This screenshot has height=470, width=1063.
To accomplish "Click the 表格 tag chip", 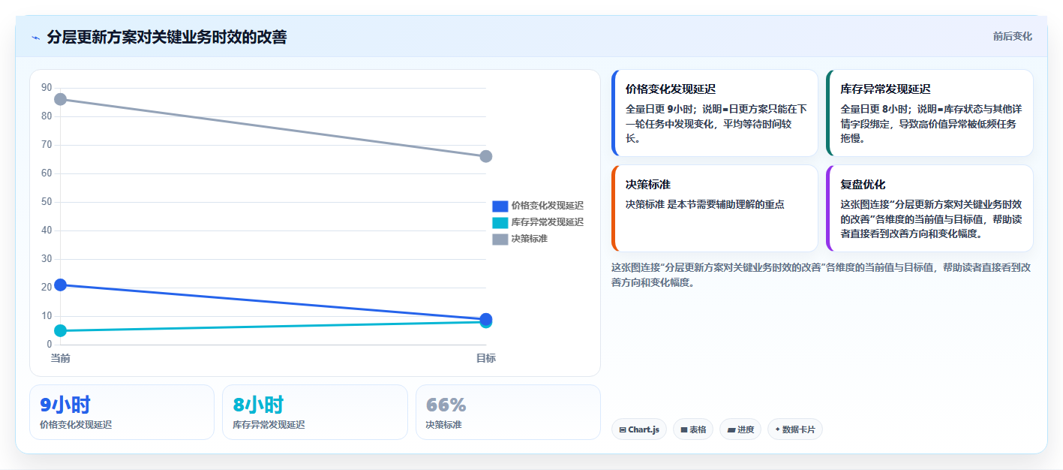I will 693,429.
